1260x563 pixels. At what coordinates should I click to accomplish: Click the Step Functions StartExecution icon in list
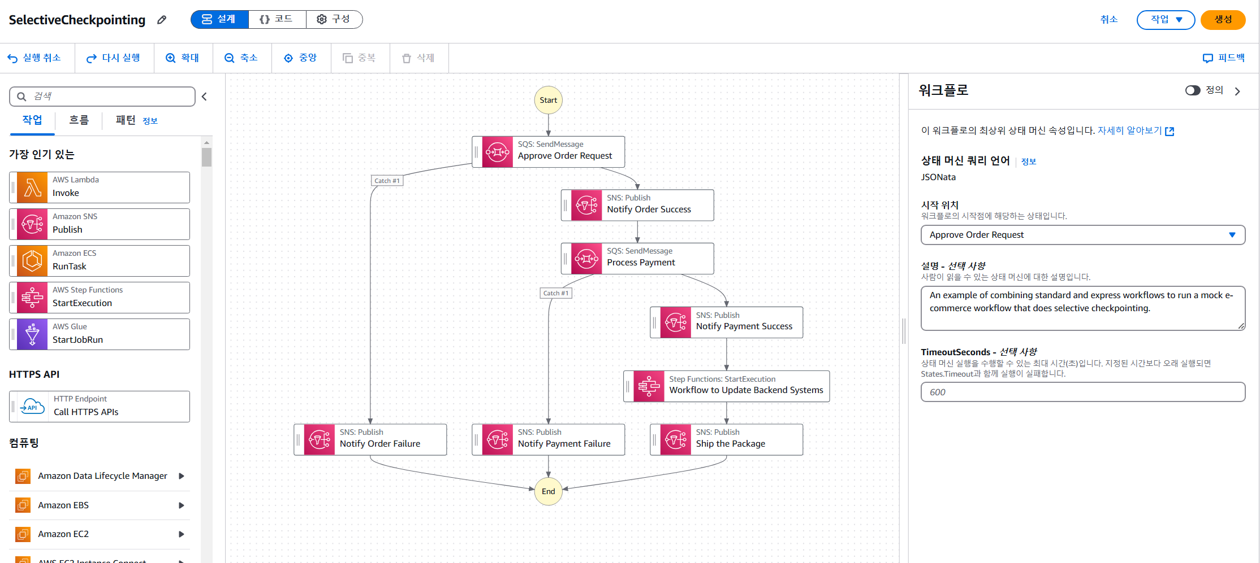pos(32,298)
